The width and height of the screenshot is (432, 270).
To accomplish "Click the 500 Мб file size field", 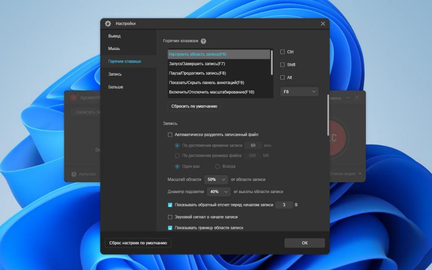I will coord(252,156).
